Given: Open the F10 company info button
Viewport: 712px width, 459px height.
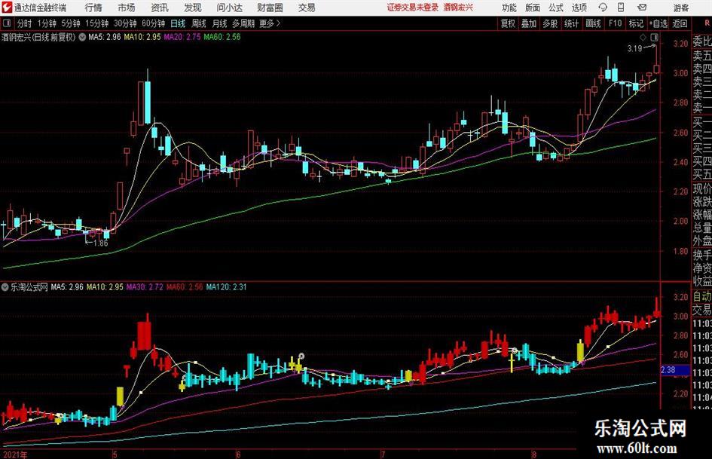Looking at the screenshot, I should [616, 23].
